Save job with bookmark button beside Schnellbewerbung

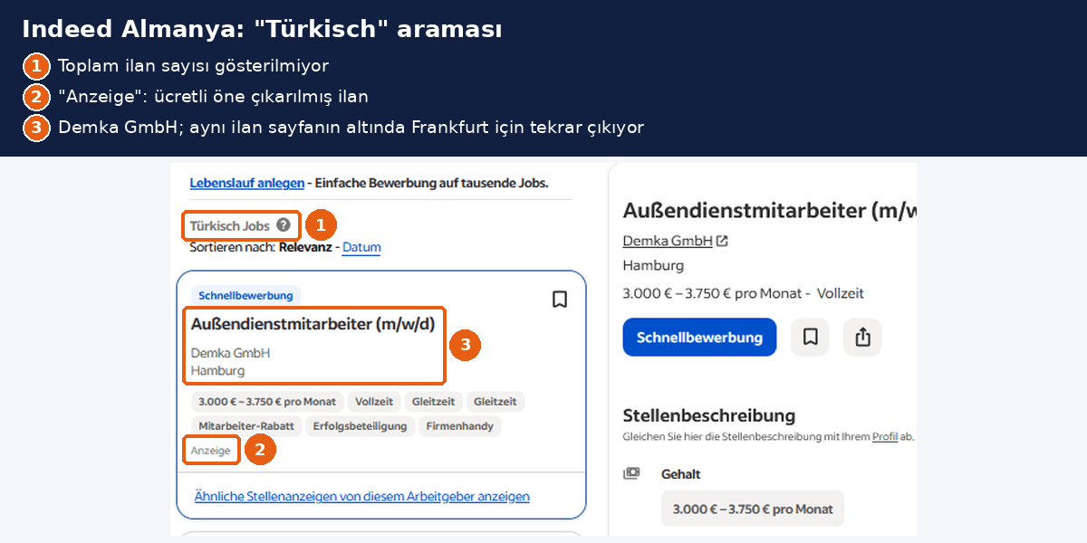click(x=810, y=337)
